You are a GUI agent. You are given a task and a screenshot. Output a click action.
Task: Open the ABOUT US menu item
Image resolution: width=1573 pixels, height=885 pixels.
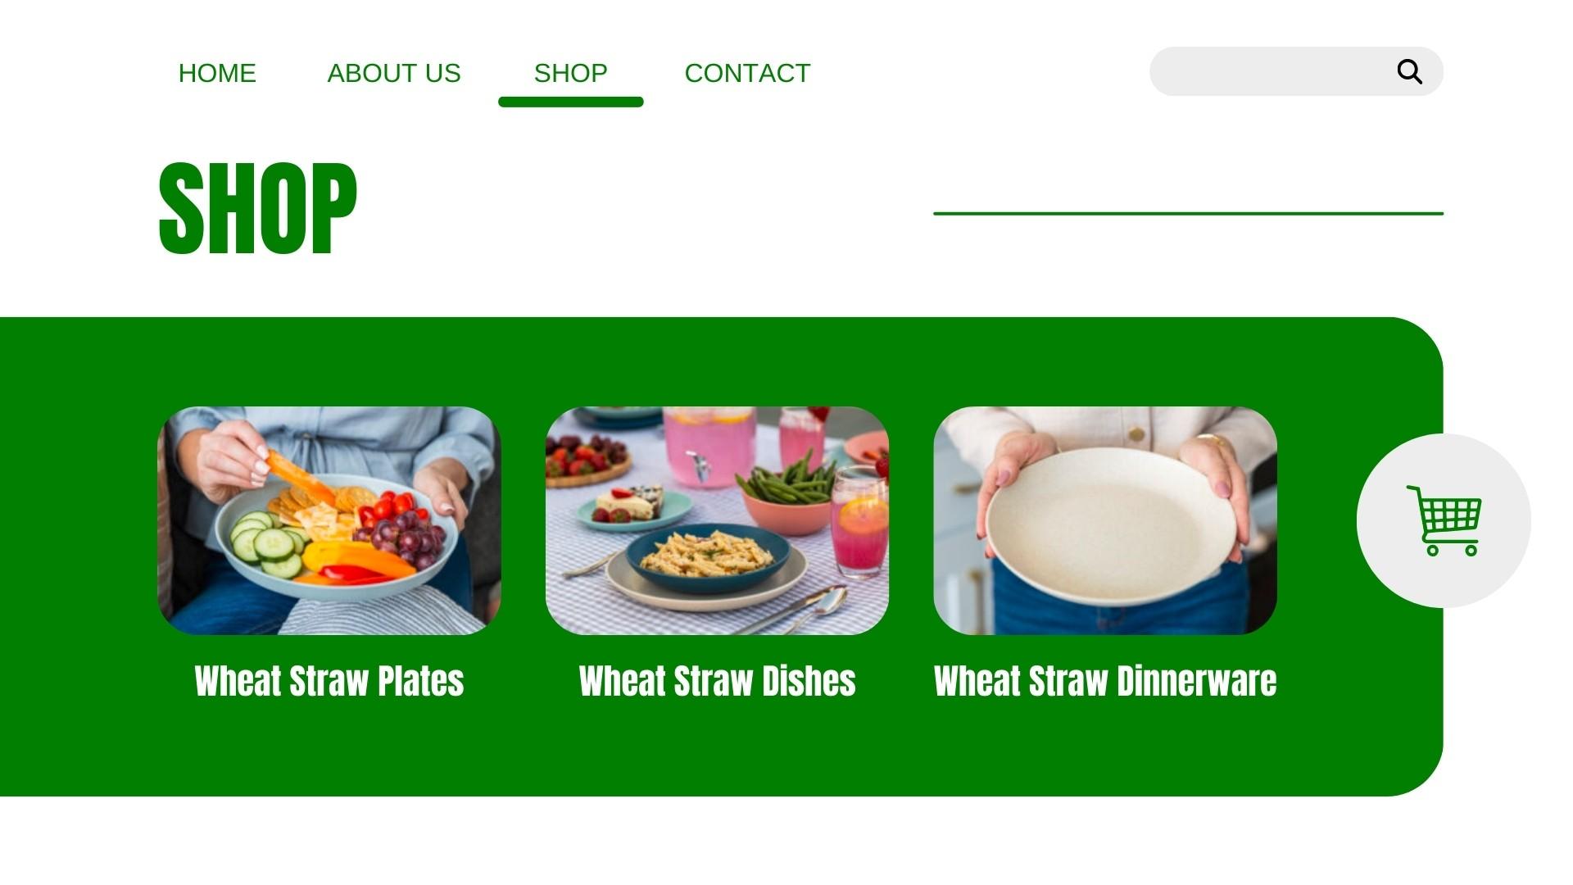tap(394, 73)
